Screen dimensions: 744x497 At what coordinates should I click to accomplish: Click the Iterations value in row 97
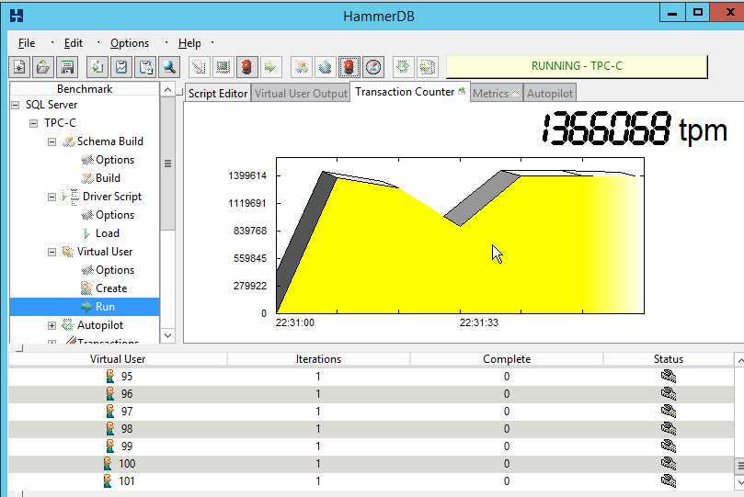tap(318, 412)
